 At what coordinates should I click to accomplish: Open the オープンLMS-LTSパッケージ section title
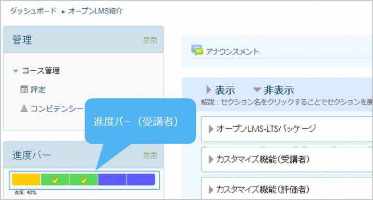(266, 129)
